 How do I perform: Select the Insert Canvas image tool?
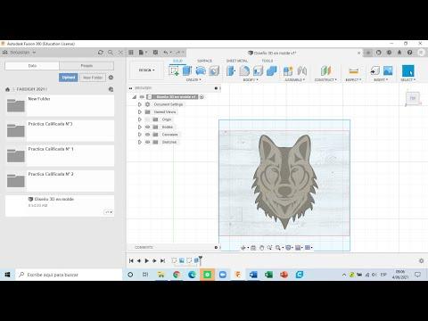388,70
